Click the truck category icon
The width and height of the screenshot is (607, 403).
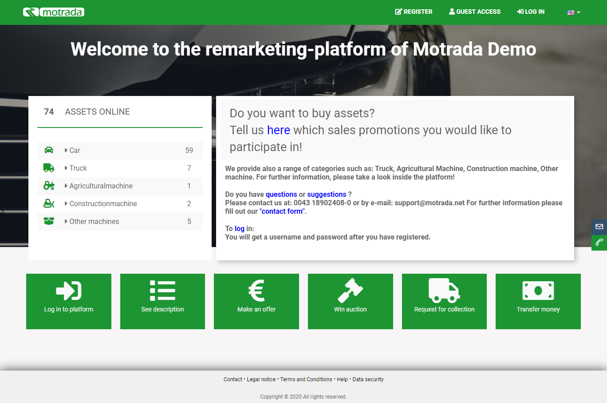click(49, 168)
